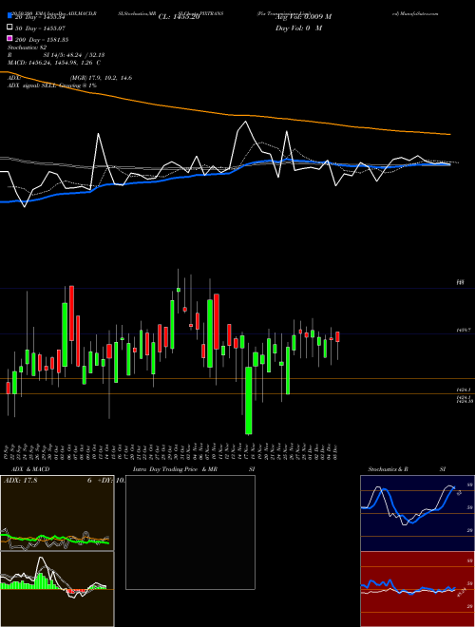Screen dimensions: 475x627
Task: Open the MACD histogram chart thumbnail
Action: click(57, 589)
